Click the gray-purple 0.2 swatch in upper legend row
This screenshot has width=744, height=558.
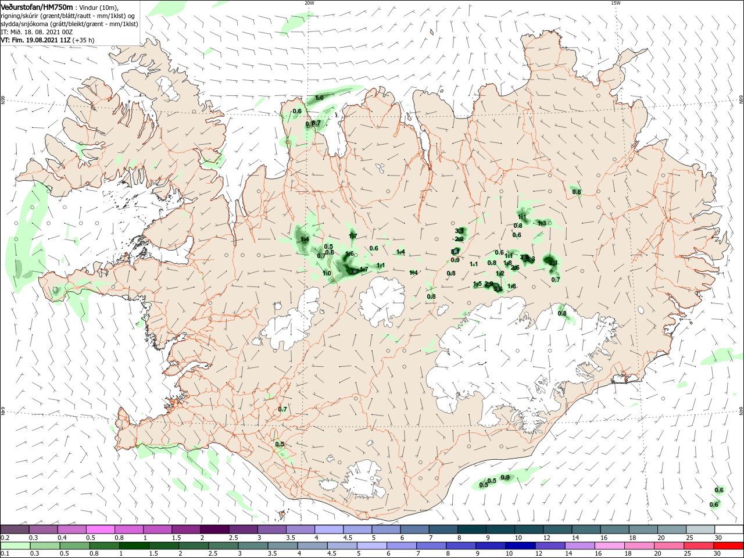point(15,530)
